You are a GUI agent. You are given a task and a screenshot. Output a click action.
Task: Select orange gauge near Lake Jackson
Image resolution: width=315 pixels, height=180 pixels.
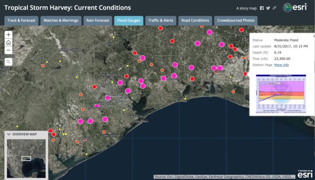tap(103, 132)
